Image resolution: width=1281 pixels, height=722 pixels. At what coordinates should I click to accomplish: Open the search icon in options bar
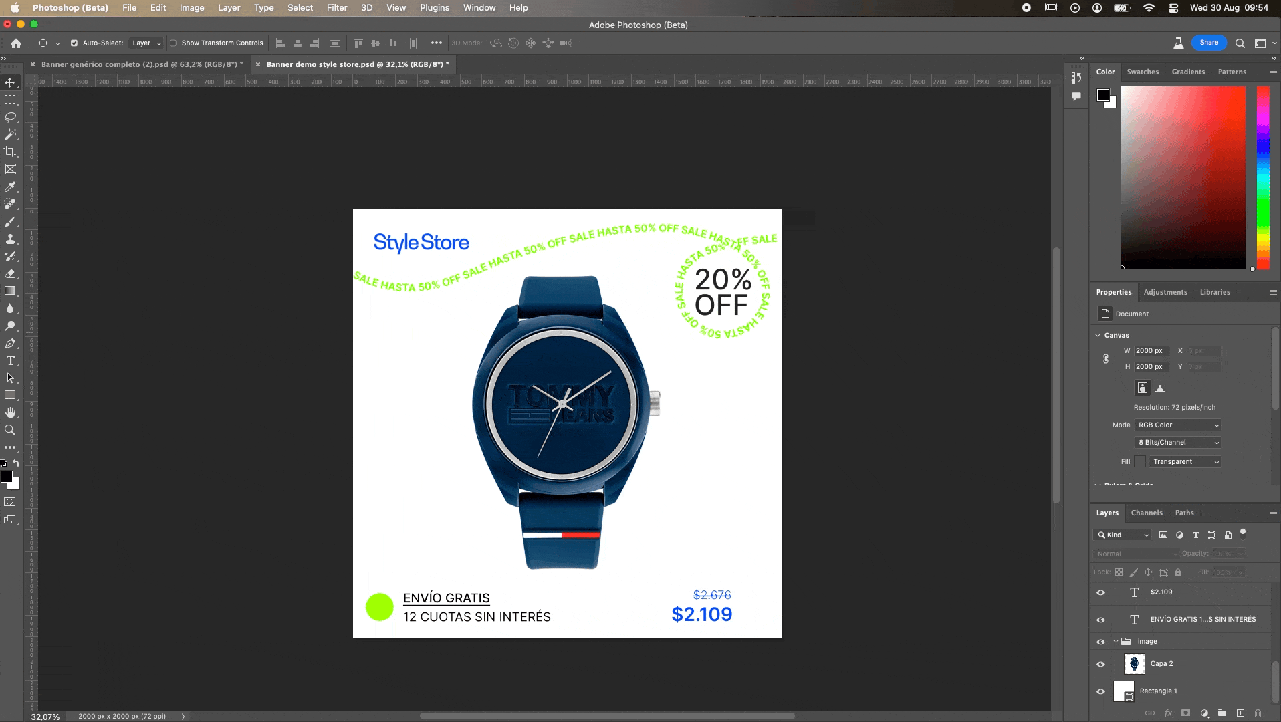coord(1240,43)
